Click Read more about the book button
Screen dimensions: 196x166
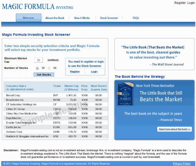point(174,129)
